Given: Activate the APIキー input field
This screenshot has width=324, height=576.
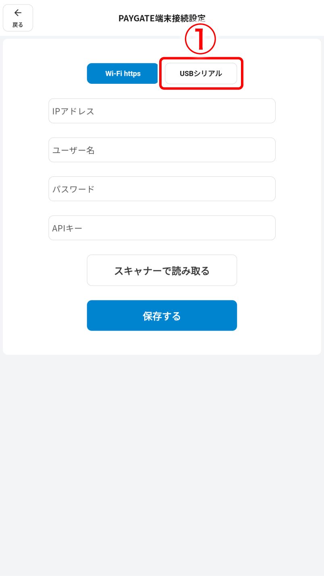Looking at the screenshot, I should [x=162, y=228].
